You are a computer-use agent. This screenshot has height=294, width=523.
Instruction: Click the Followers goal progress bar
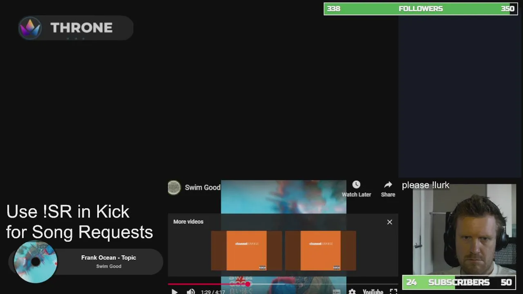click(421, 9)
